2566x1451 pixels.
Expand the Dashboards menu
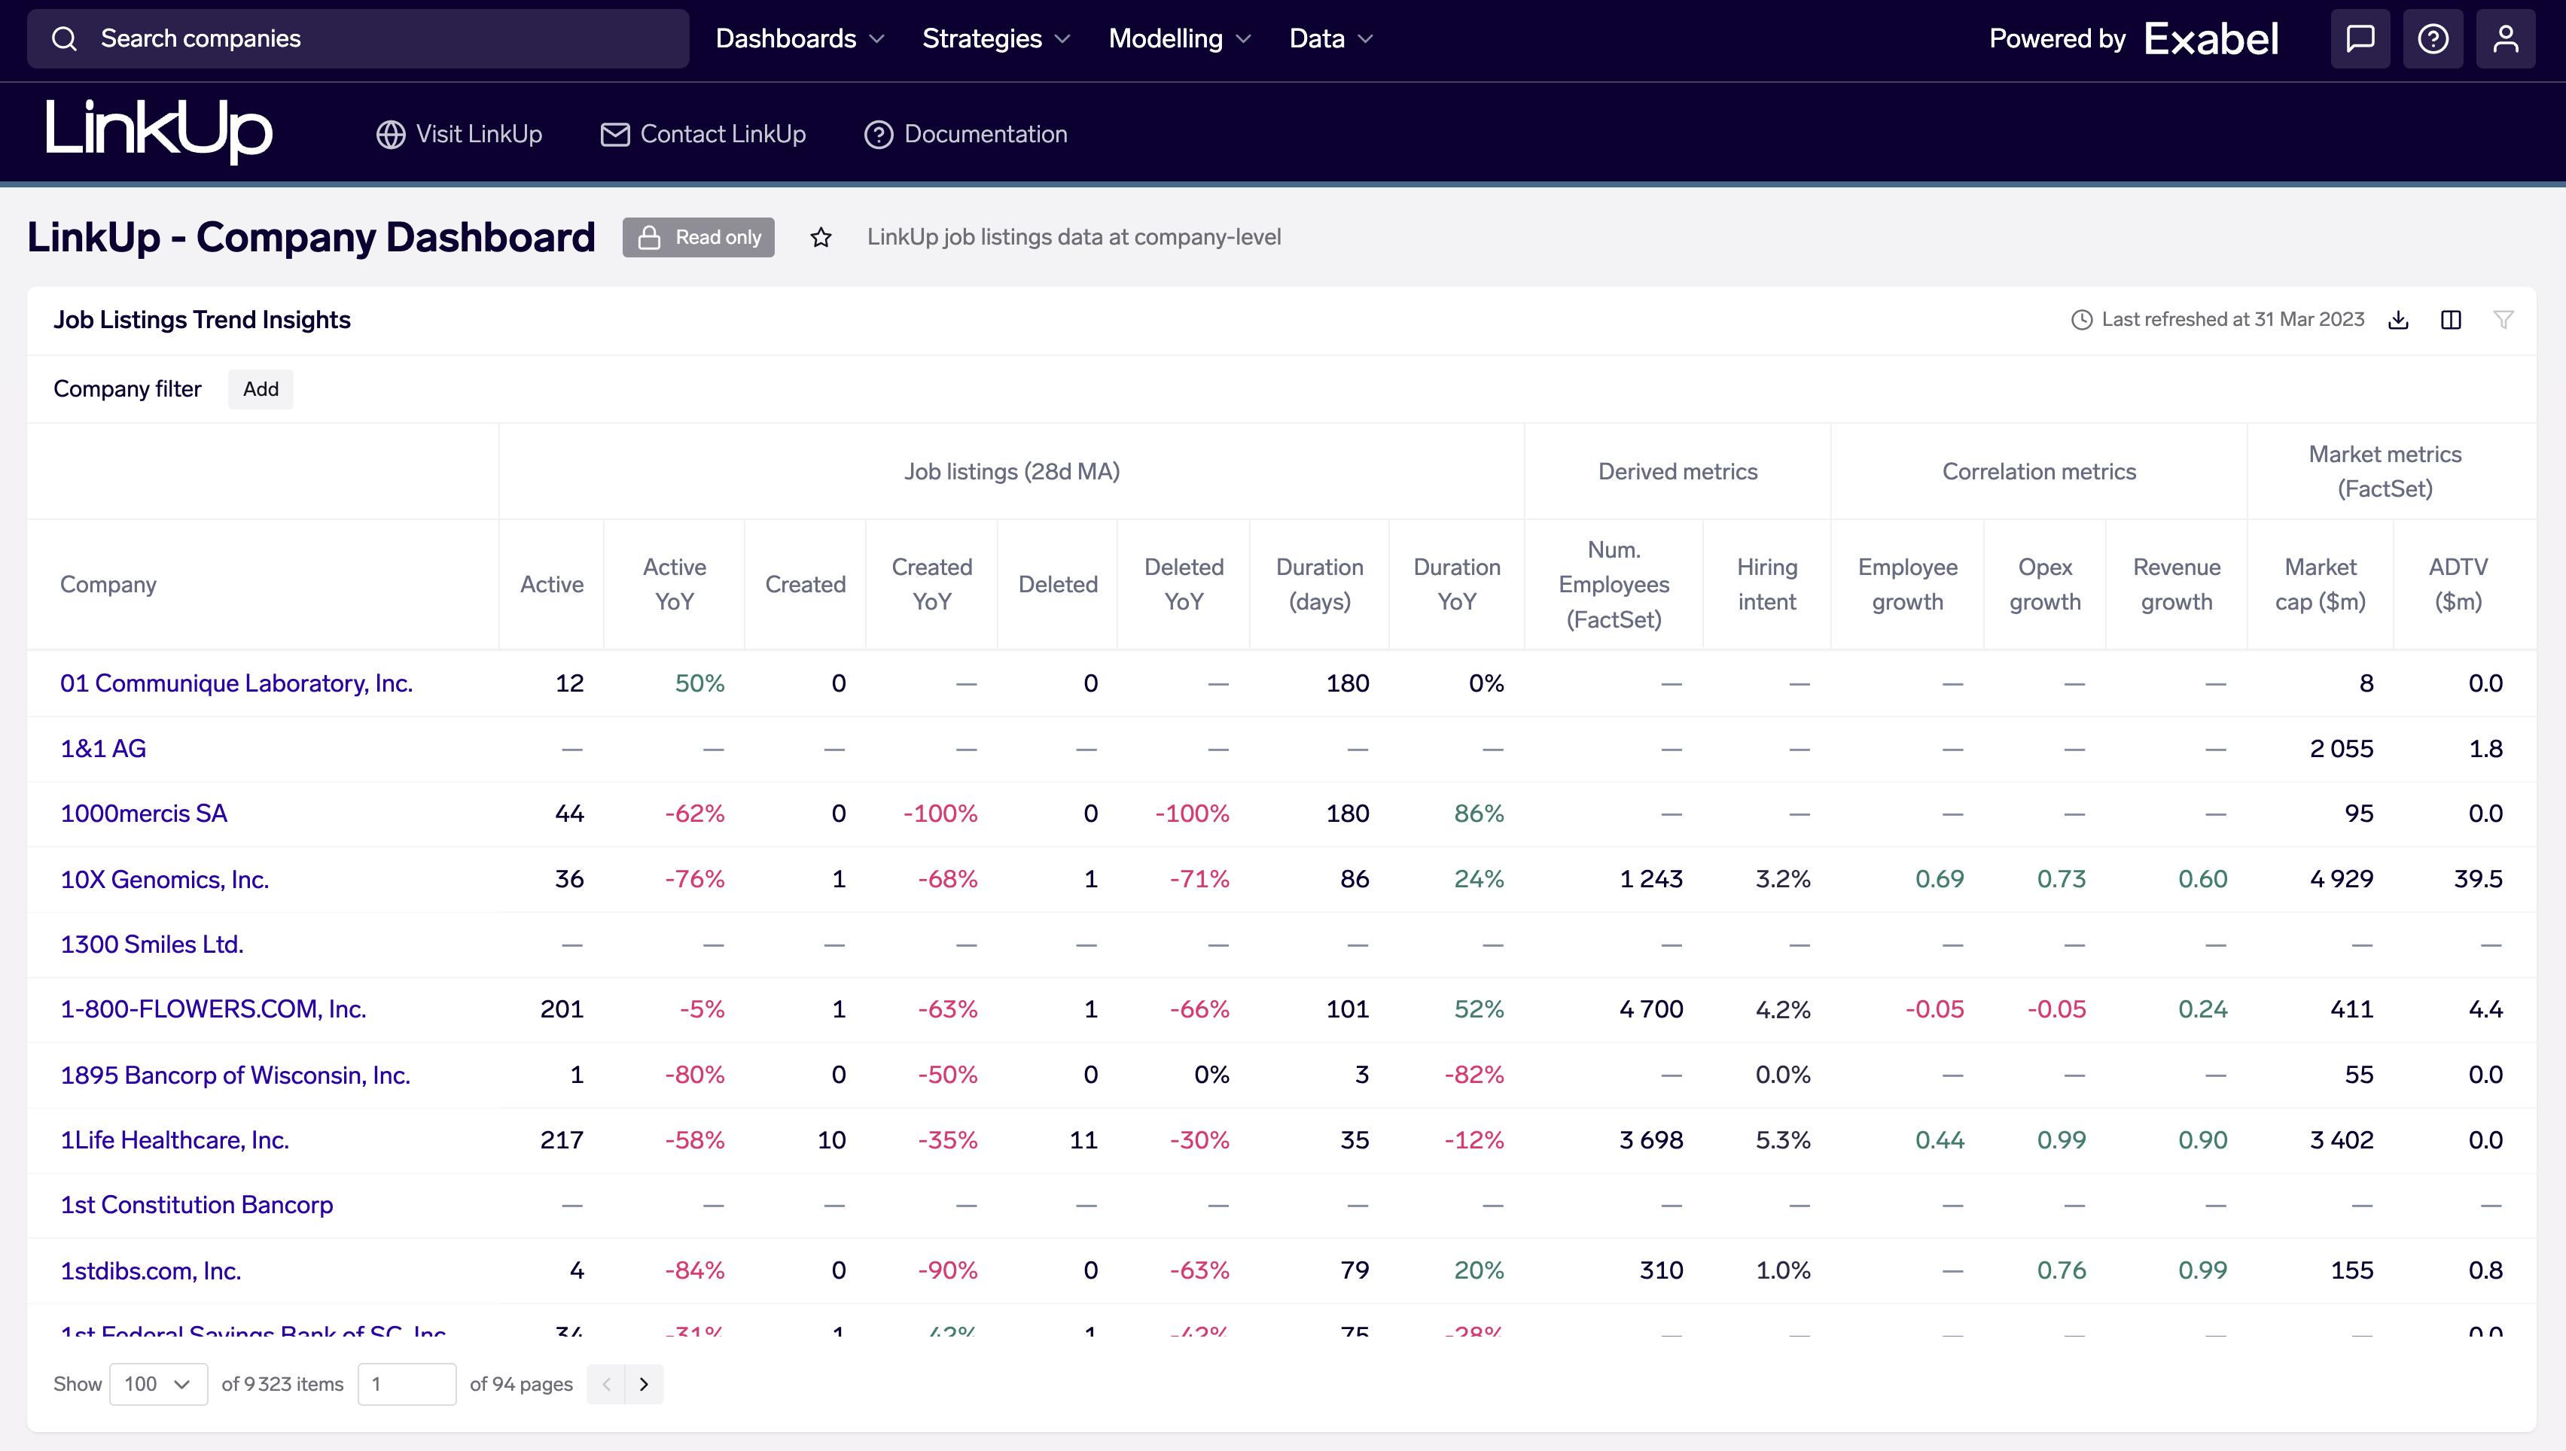point(800,39)
